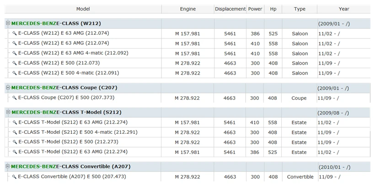
Task: Click magnifier icon for T-Model E 500 4-matic (212.291)
Action: point(15,132)
